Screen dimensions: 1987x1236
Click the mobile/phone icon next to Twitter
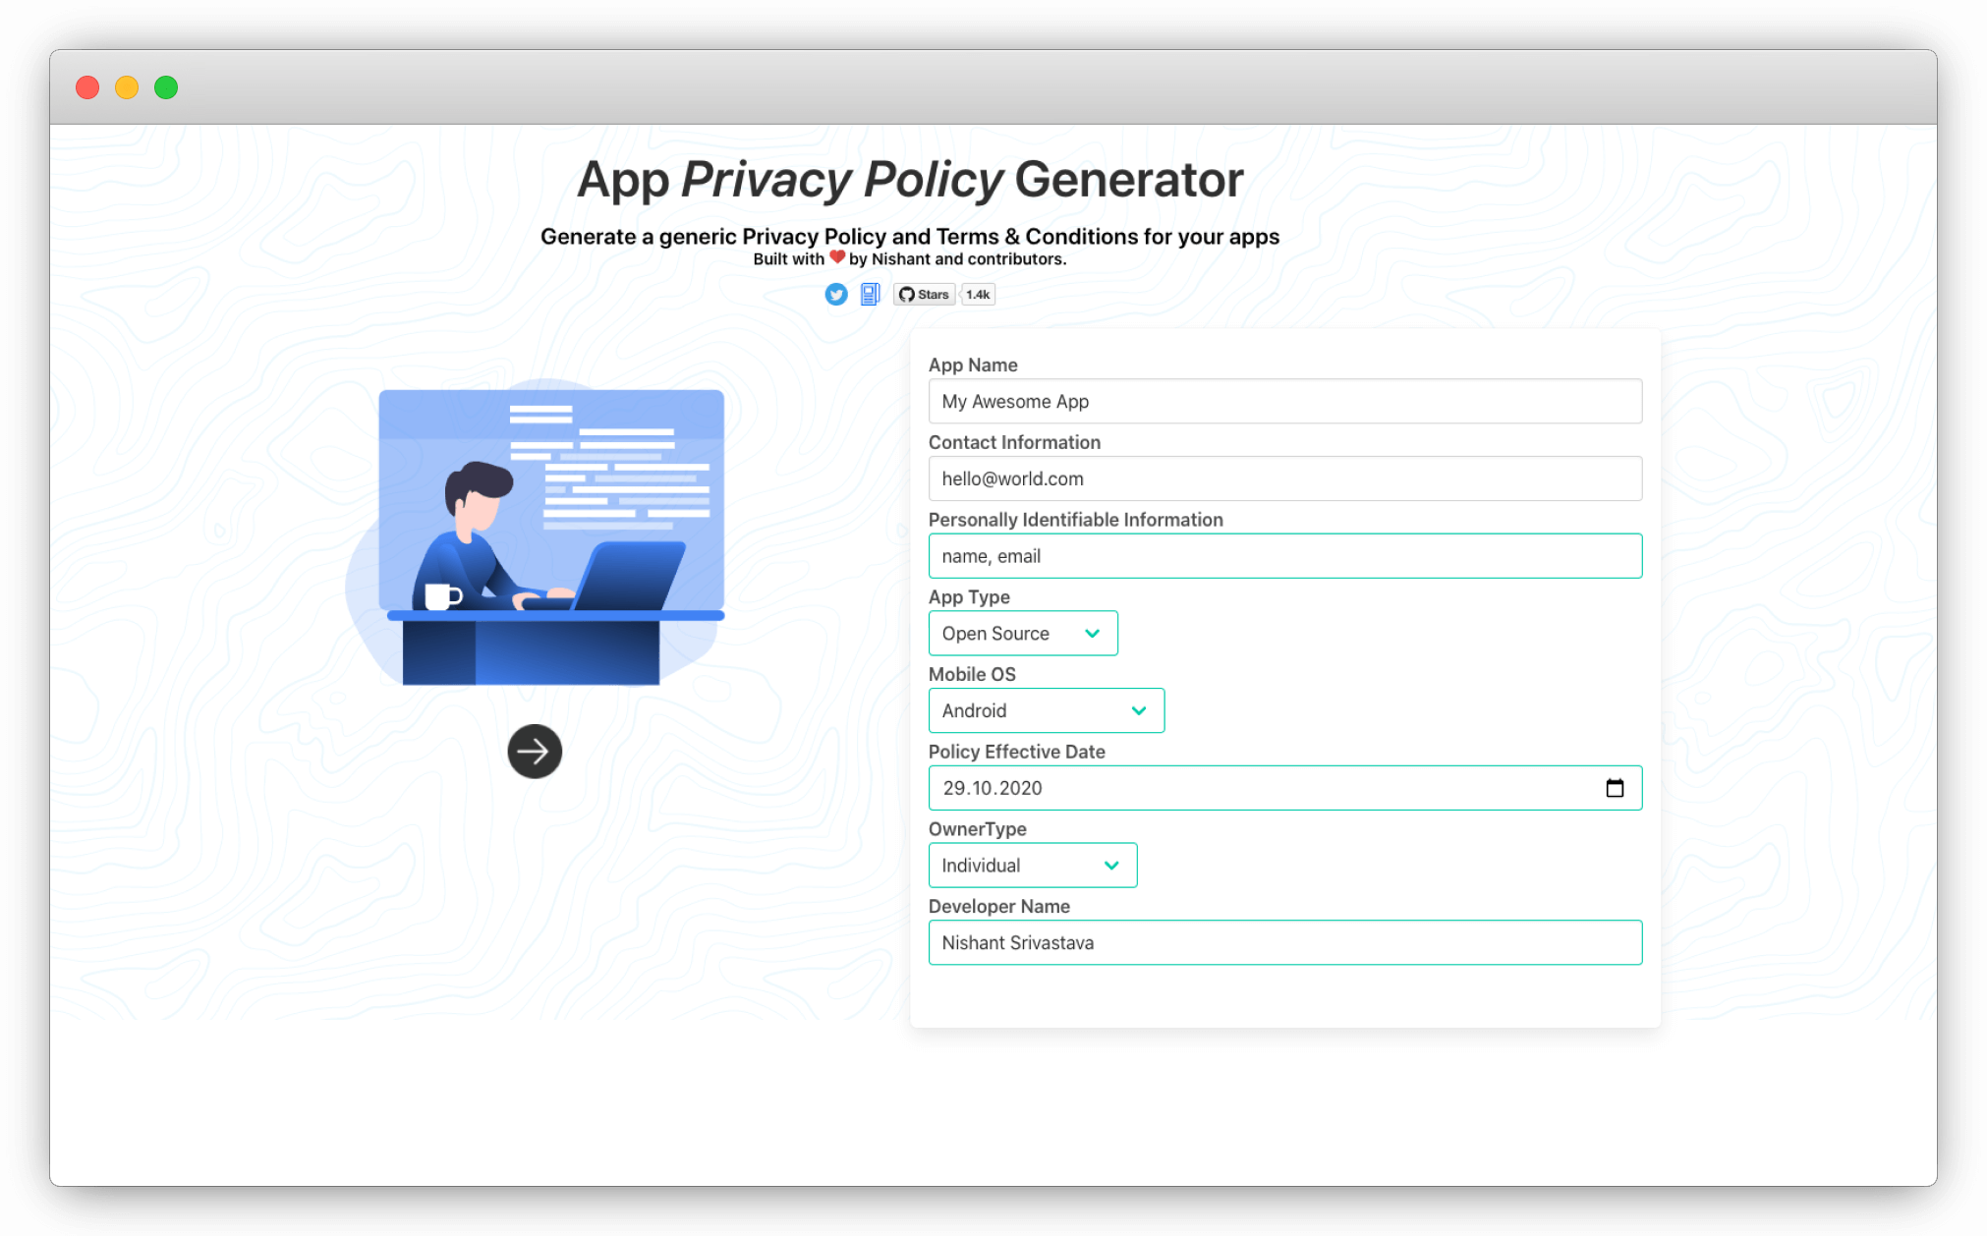coord(869,295)
